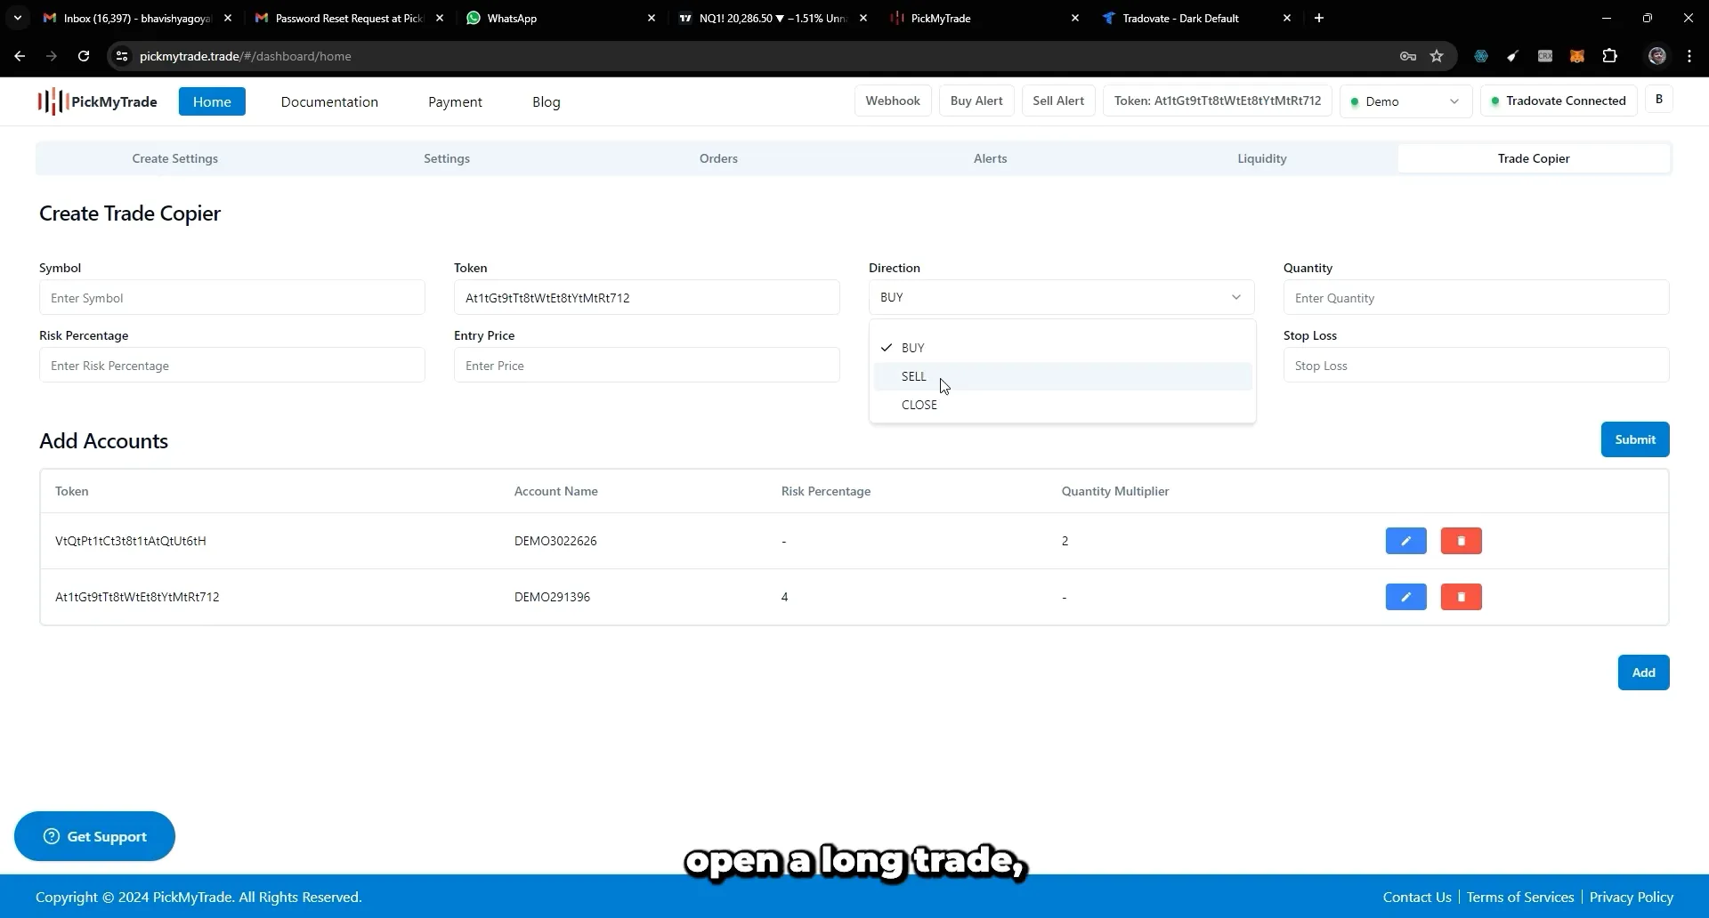Click the Sell Alert button
Screen dimensions: 1709x918
click(x=1058, y=101)
